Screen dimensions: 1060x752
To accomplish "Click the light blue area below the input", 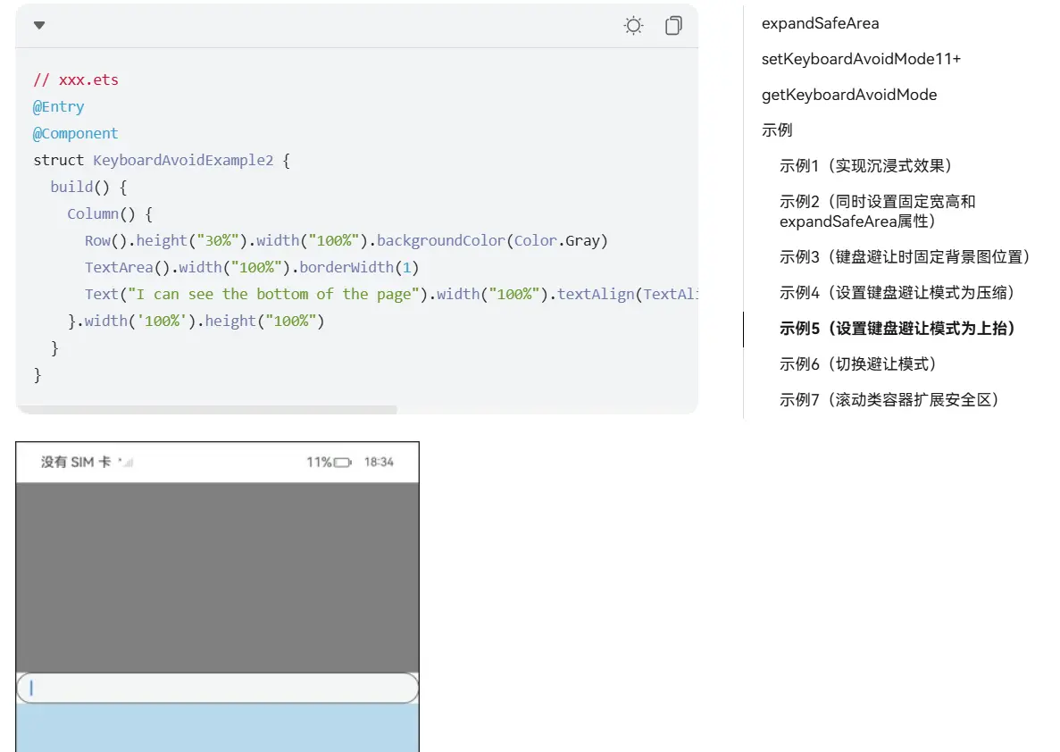I will pyautogui.click(x=217, y=728).
